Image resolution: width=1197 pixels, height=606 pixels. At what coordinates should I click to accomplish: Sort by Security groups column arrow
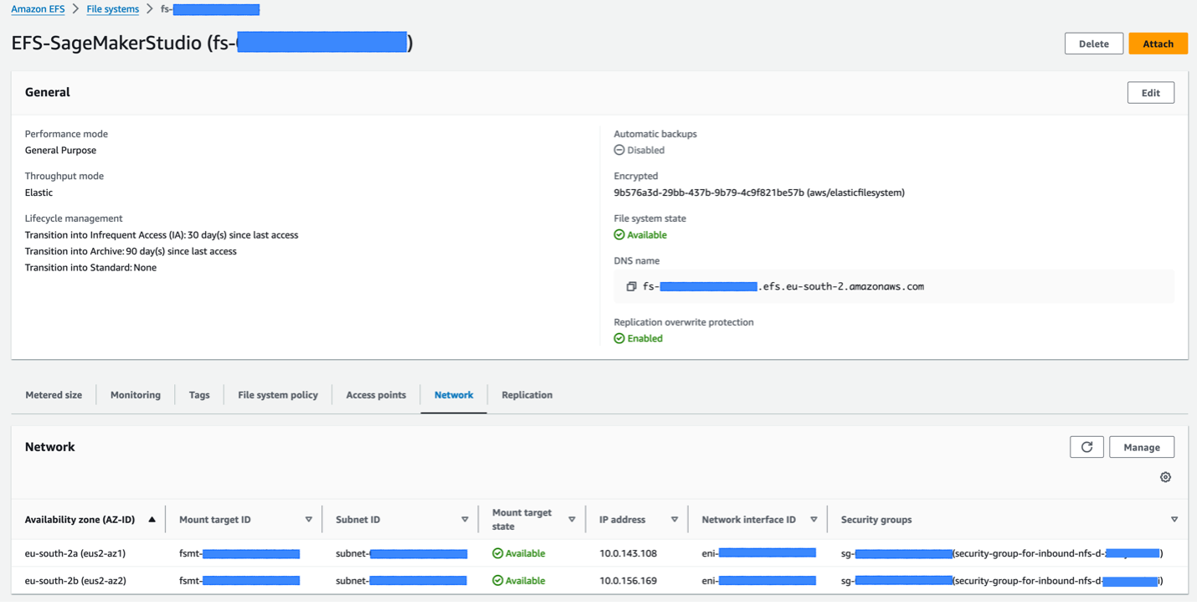coord(1174,520)
